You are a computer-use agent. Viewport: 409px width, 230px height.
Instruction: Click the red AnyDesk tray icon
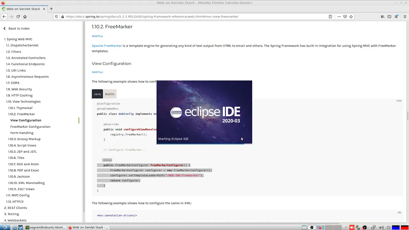pyautogui.click(x=352, y=227)
